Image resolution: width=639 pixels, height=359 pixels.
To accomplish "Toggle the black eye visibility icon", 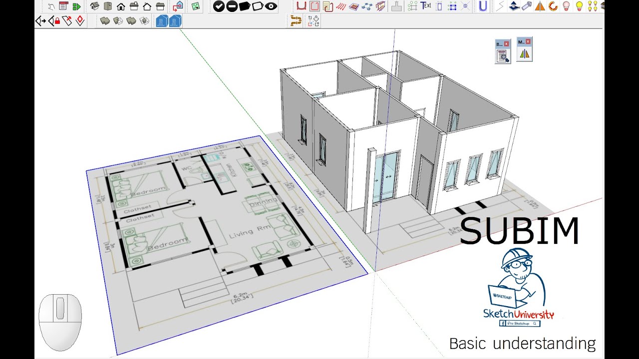I will (x=271, y=6).
